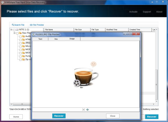Image resolution: width=168 pixels, height=122 pixels.
Task: Collapse the NTFS 1 tree node
Action: (12, 29)
